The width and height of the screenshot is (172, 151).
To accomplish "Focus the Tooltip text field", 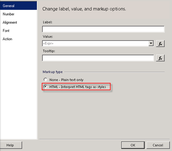I will point(98,58).
